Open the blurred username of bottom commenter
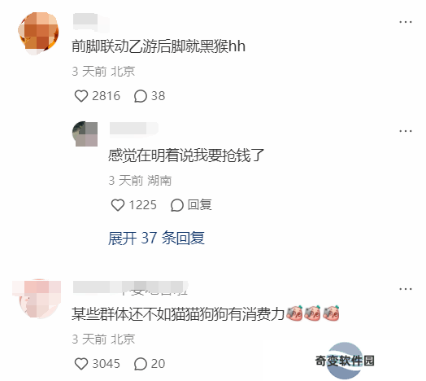Screen dimensions: 426x381 (x=130, y=288)
